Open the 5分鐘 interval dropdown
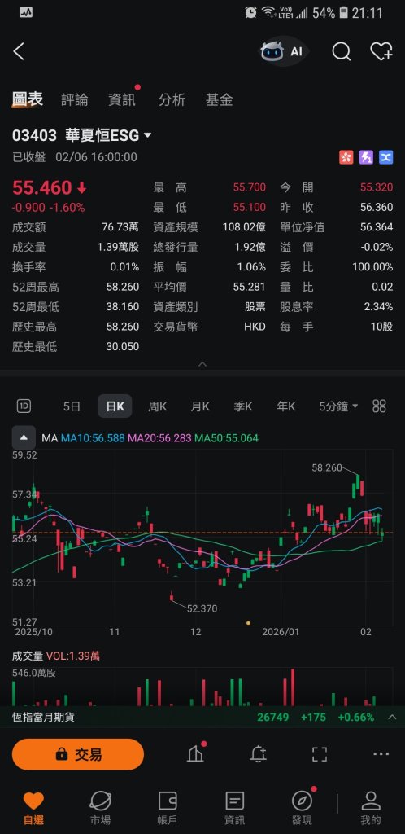Screen dimensions: 405x834 (x=338, y=406)
